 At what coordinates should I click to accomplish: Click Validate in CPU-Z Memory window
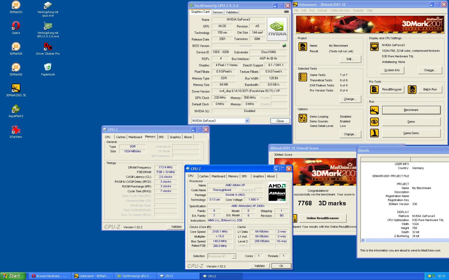(x=176, y=227)
